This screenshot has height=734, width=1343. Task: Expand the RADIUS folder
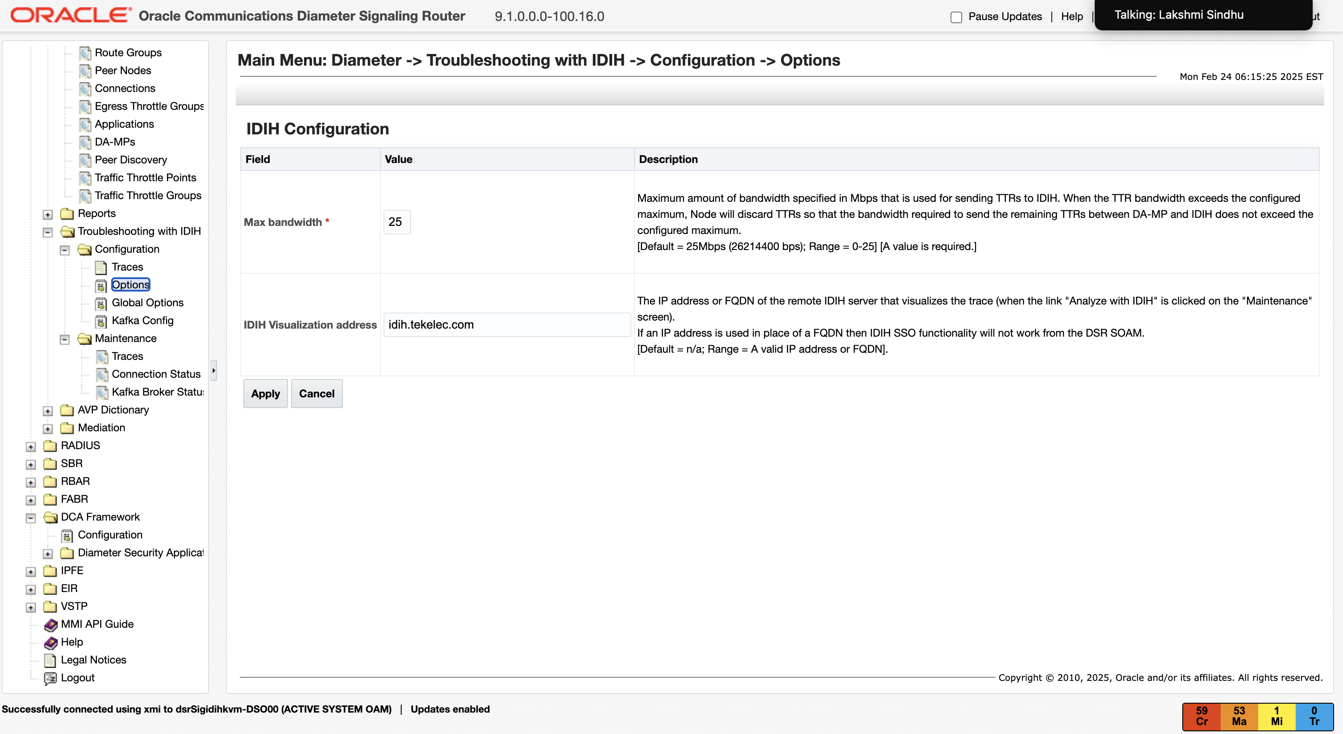click(x=31, y=447)
